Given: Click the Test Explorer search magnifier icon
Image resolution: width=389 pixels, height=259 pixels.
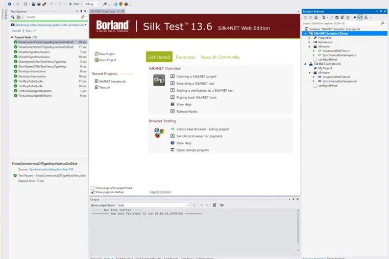Looking at the screenshot, I should click(x=83, y=17).
